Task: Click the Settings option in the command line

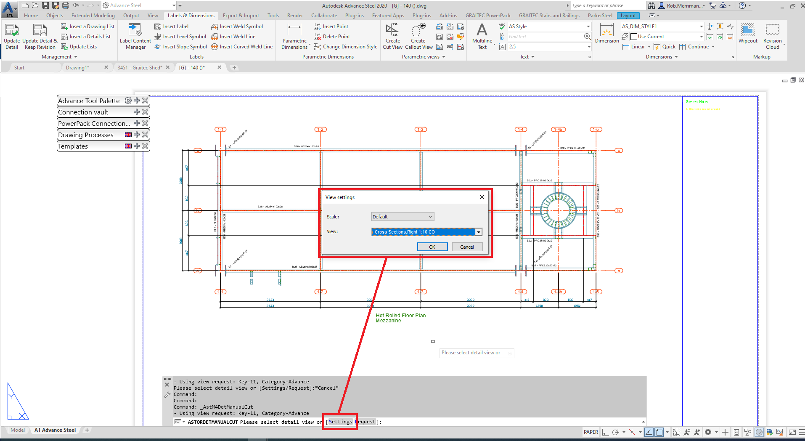Action: click(340, 421)
